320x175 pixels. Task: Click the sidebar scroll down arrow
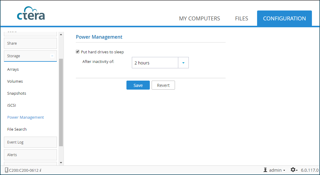[x=61, y=163]
